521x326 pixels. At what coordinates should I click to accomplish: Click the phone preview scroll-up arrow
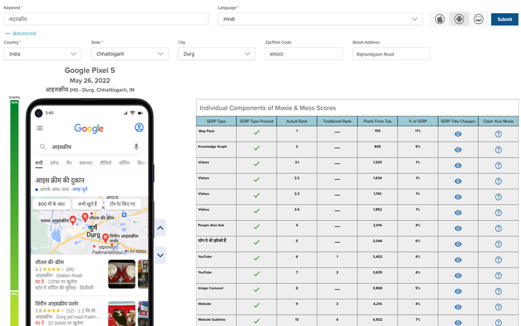160,228
